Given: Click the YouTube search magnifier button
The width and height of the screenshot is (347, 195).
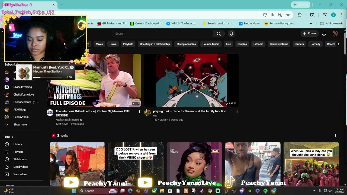Looking at the screenshot, I should click(x=219, y=34).
